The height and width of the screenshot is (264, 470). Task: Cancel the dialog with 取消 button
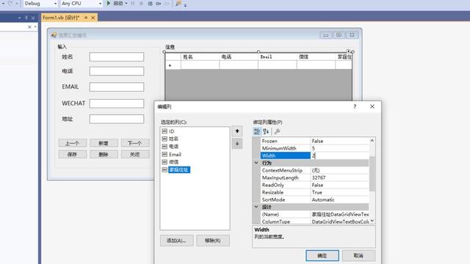click(358, 256)
